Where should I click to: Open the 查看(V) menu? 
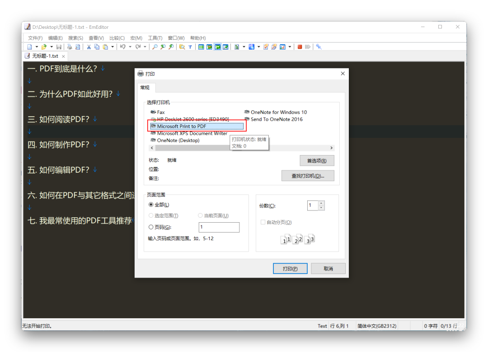coord(96,38)
